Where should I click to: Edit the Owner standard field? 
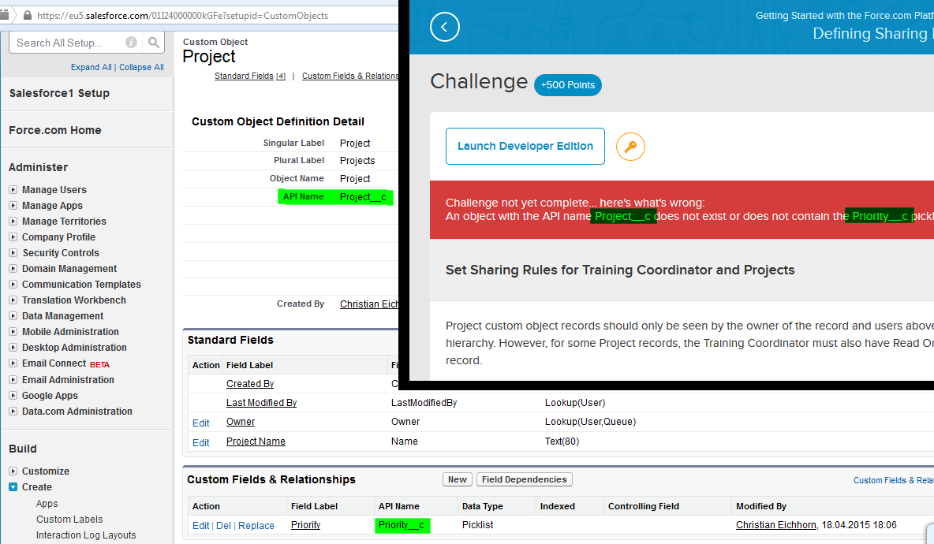click(200, 423)
